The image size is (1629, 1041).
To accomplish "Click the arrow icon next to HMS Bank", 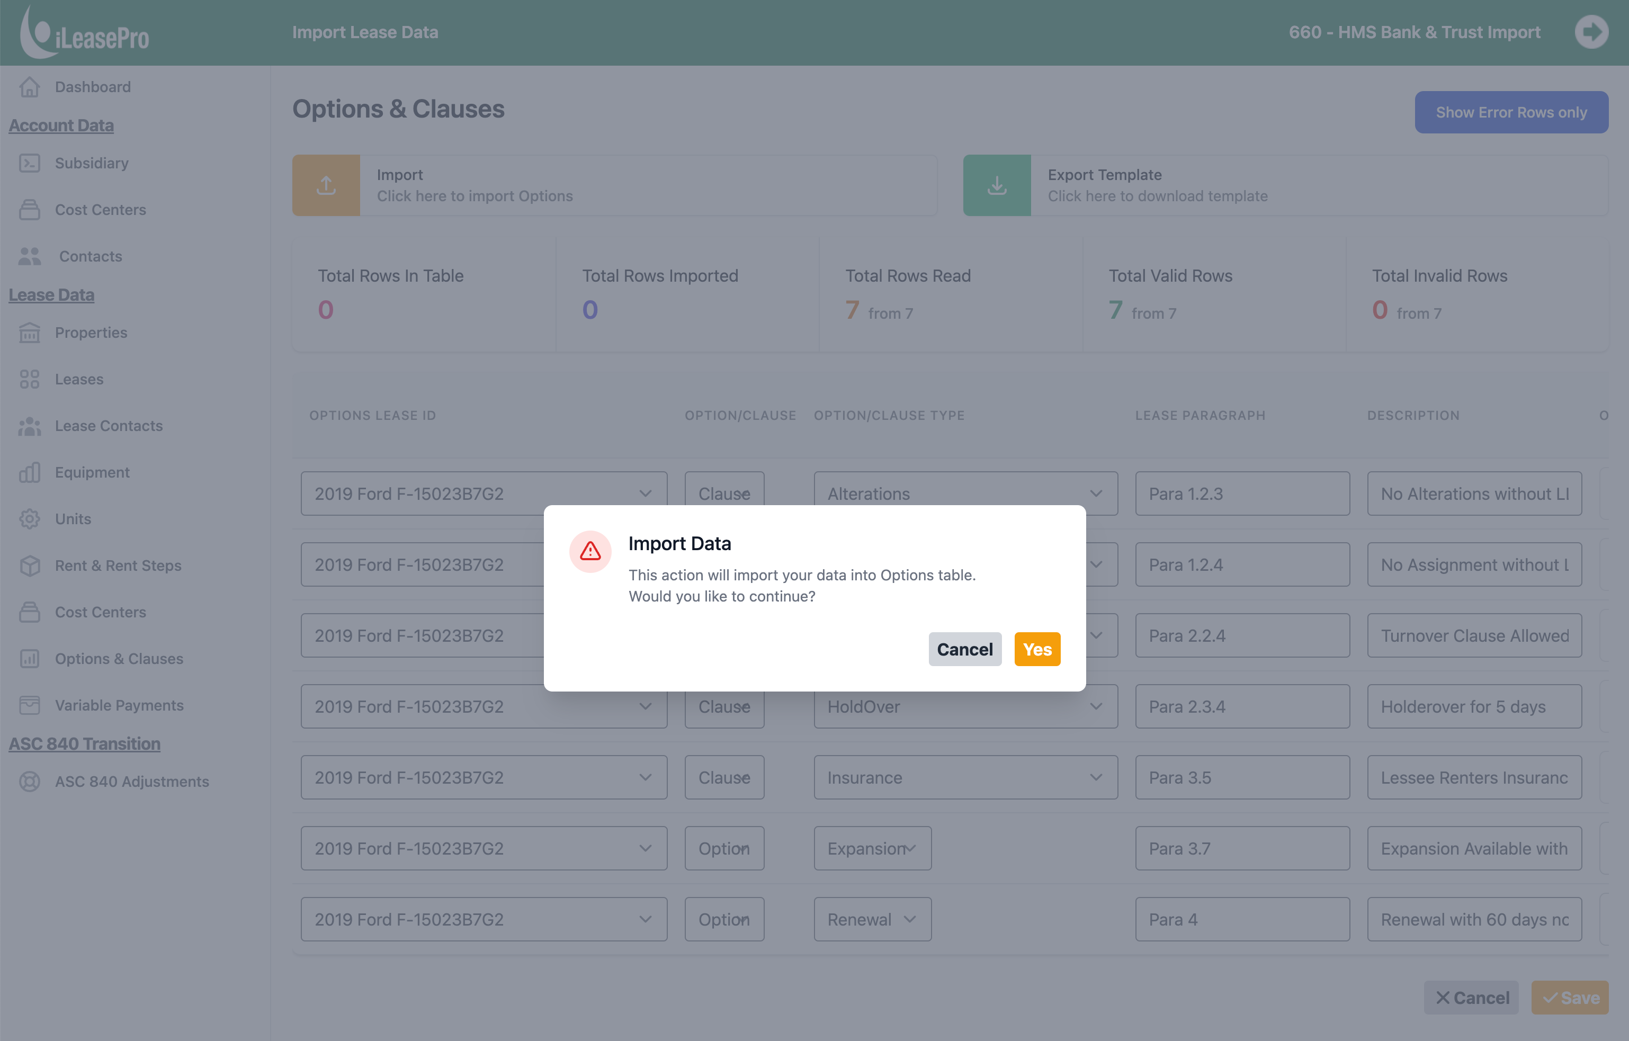I will coord(1591,32).
